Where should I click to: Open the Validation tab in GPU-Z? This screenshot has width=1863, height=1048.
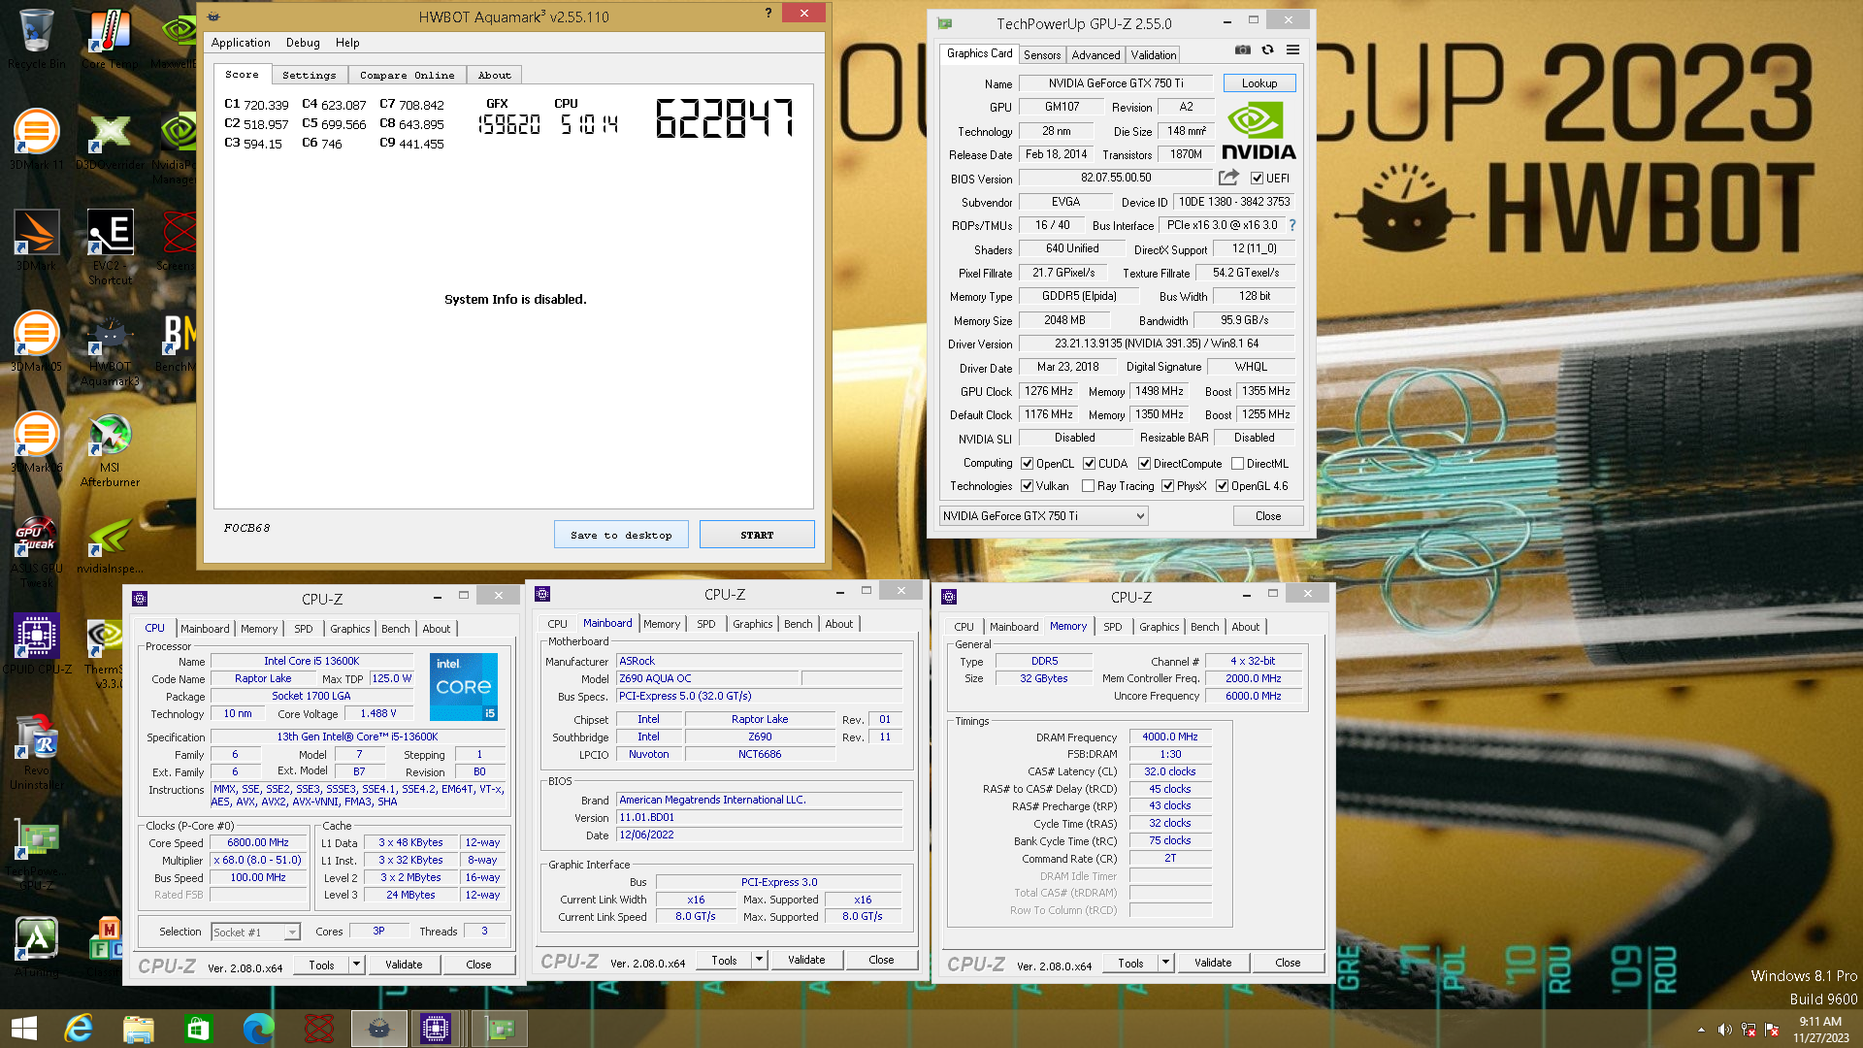[x=1153, y=55]
